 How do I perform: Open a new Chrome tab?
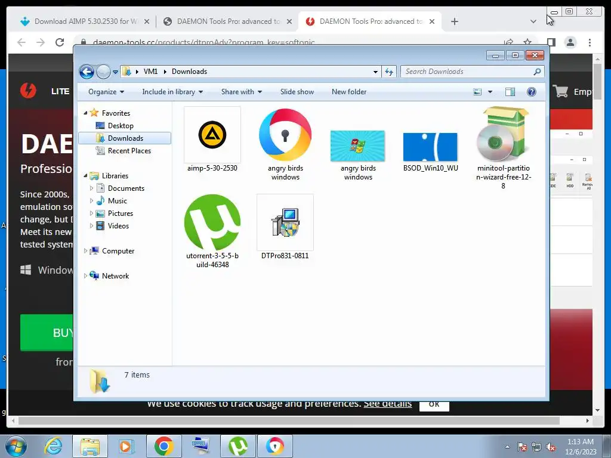point(454,21)
